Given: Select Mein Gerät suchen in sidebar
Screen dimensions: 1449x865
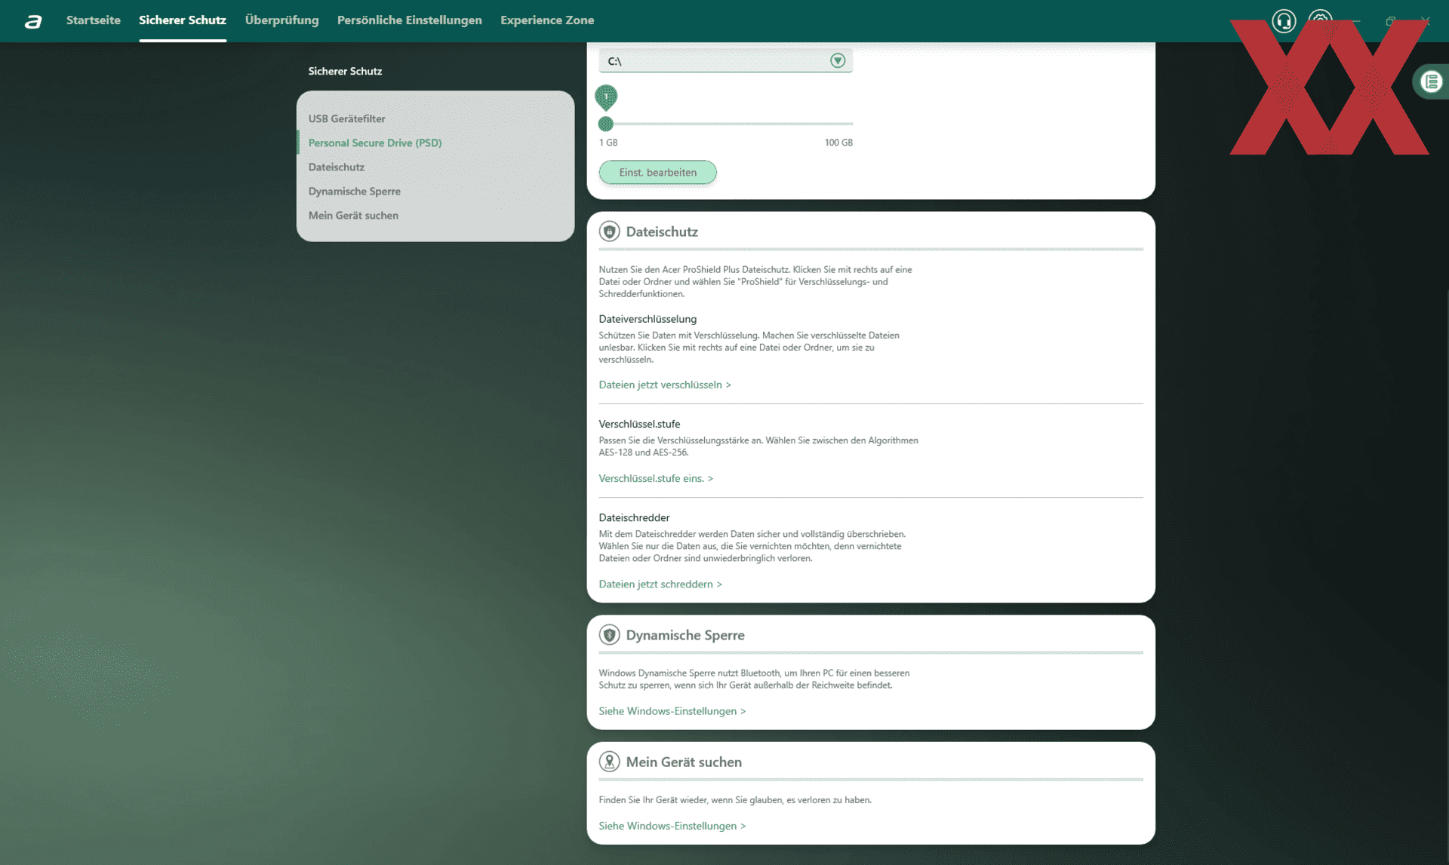Looking at the screenshot, I should click(353, 215).
